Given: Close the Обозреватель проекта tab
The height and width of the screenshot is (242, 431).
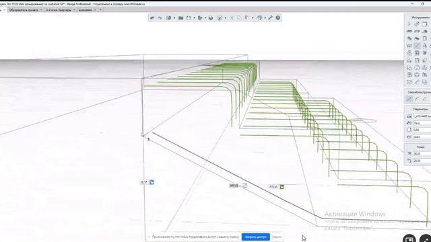Looking at the screenshot, I should coord(41,9).
